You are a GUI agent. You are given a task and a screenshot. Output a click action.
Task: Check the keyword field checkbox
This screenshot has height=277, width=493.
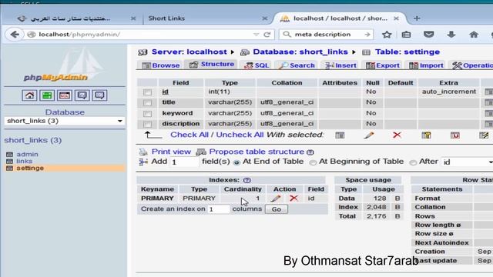tap(147, 113)
